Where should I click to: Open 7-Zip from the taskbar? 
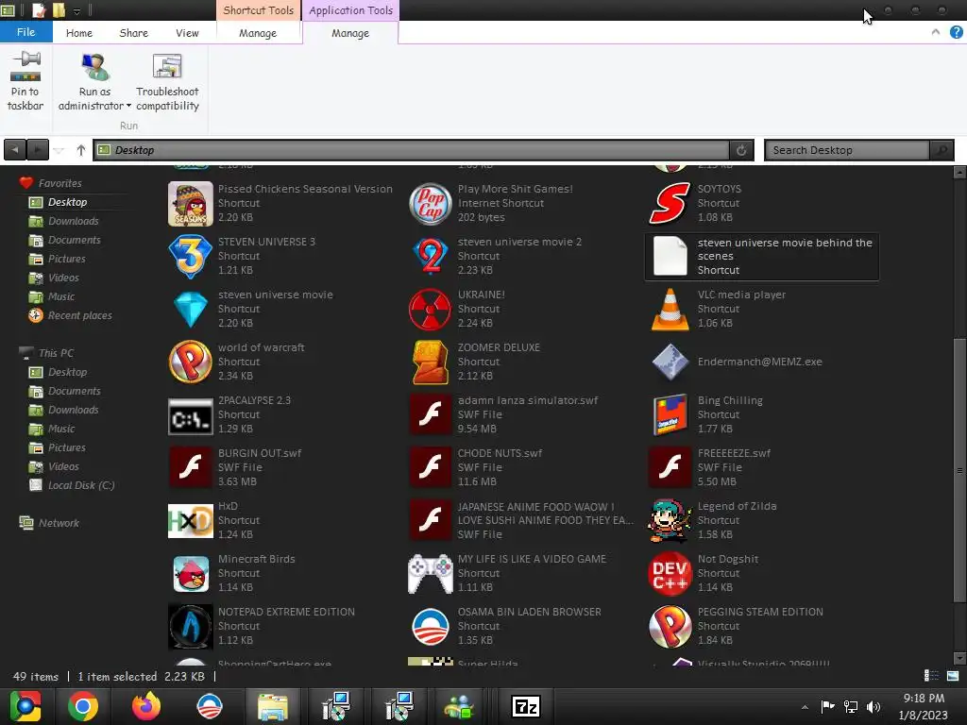[x=526, y=706]
